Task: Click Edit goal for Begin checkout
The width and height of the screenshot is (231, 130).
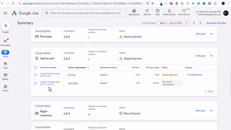Action: click(200, 111)
